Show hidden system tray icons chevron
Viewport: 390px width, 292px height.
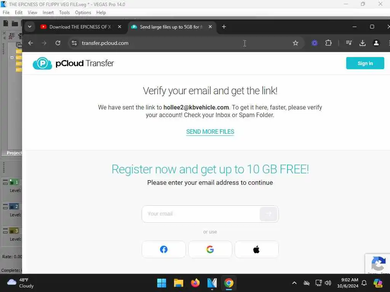click(x=294, y=283)
